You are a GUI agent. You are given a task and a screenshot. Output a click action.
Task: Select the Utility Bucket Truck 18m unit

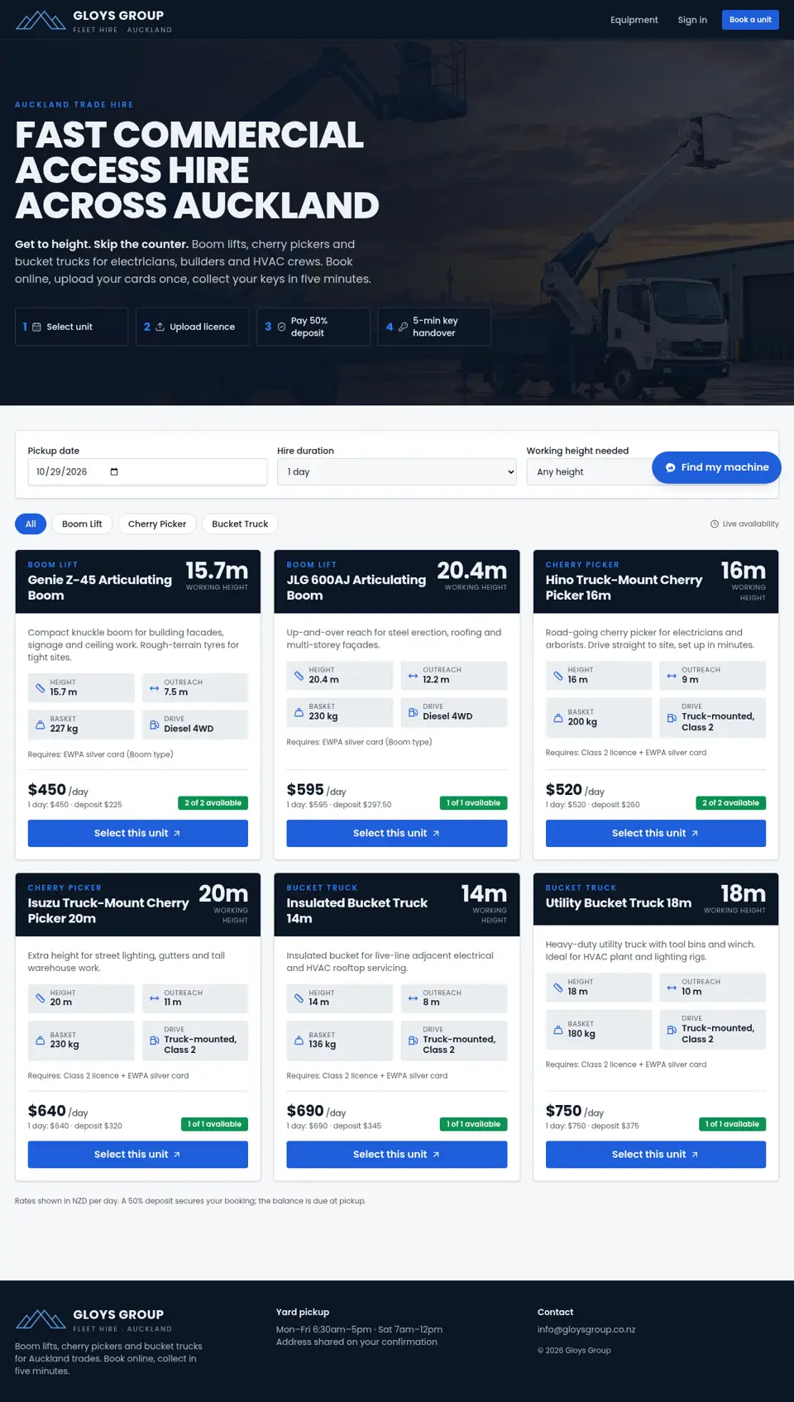656,1155
